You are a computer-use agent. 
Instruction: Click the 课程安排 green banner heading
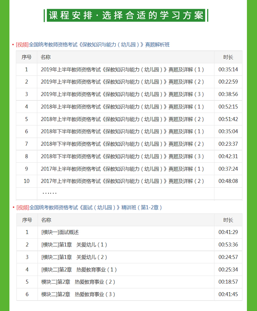coord(126,16)
